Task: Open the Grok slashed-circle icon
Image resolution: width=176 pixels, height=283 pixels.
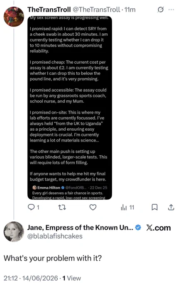Action: click(x=160, y=10)
